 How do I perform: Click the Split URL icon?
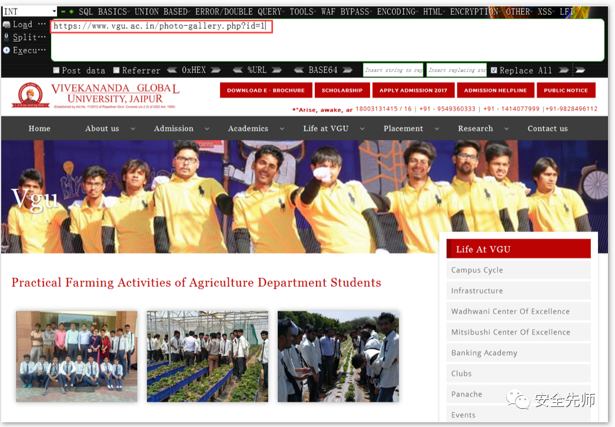[x=6, y=37]
